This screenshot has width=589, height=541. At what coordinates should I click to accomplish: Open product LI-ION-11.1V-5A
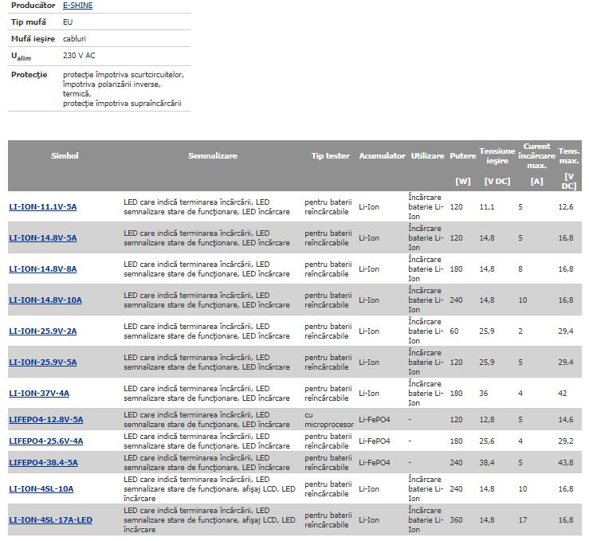click(43, 207)
